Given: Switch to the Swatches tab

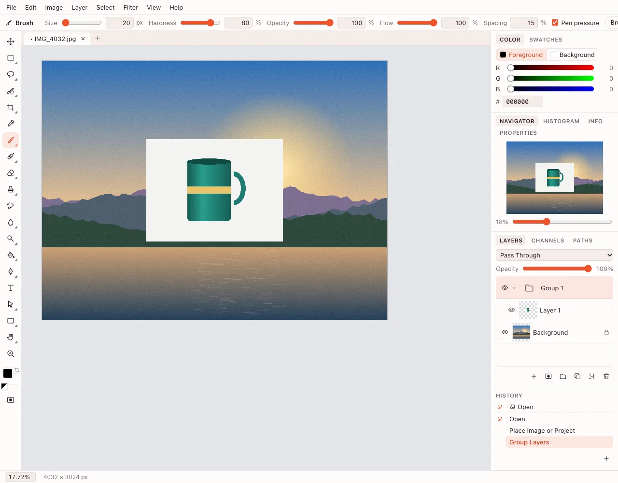Looking at the screenshot, I should (x=546, y=40).
